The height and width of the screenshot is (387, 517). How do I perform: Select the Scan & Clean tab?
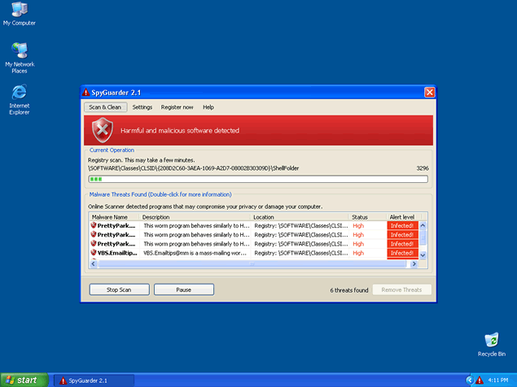[105, 107]
